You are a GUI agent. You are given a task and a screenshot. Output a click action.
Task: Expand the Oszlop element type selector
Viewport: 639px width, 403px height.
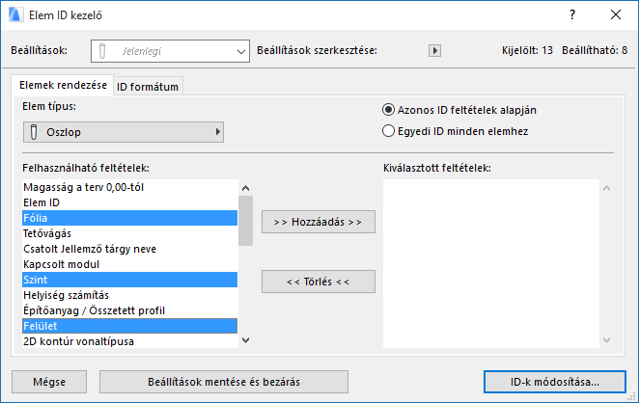124,131
